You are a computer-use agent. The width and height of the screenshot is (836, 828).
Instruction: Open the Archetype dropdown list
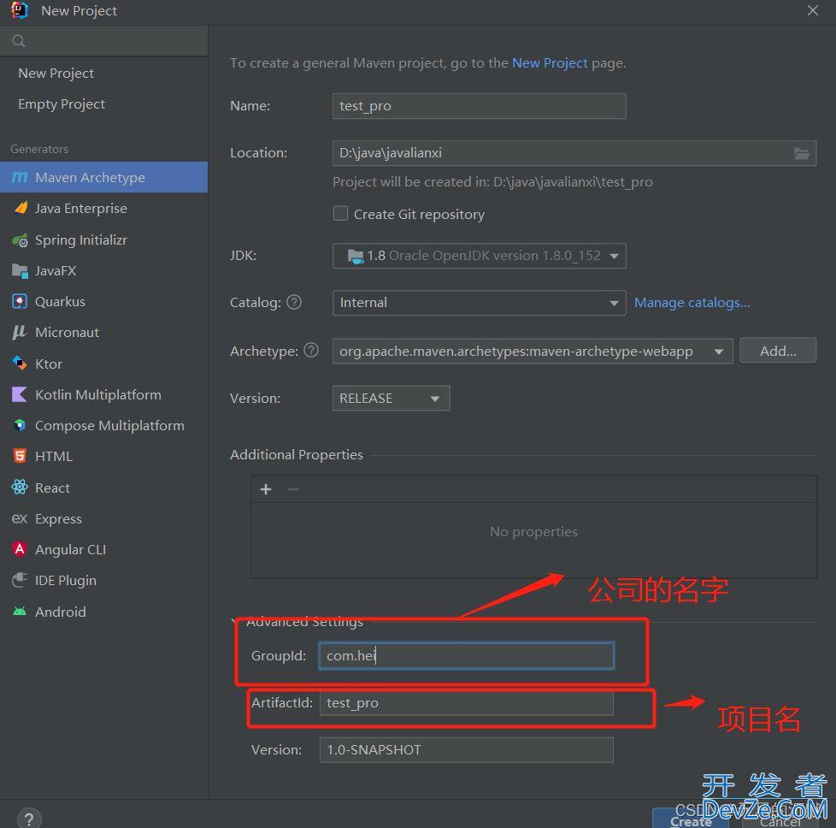[532, 351]
